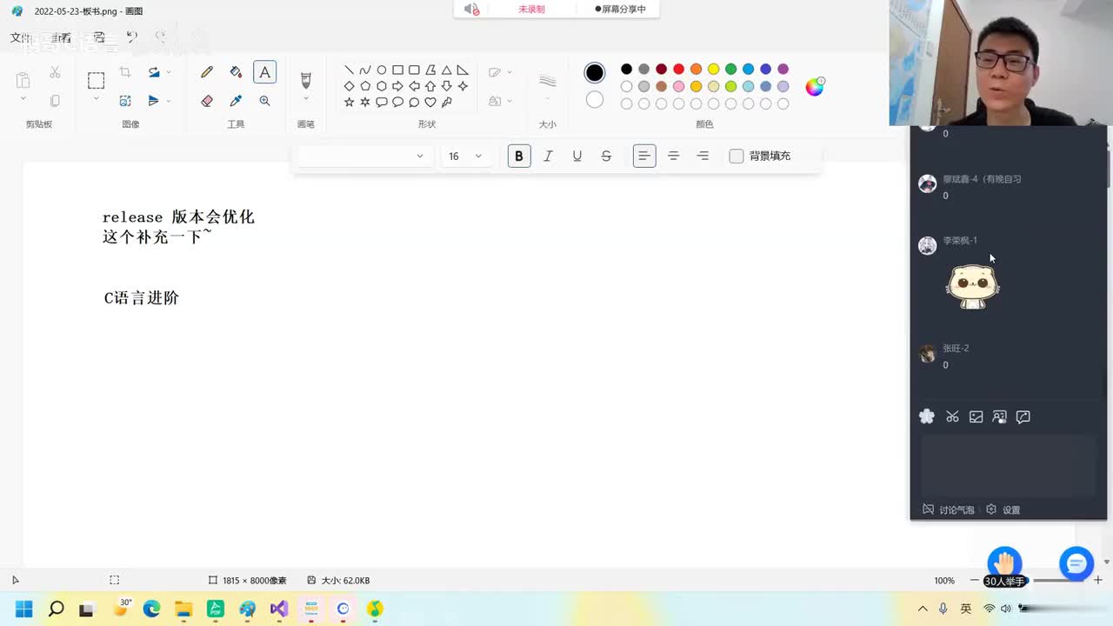This screenshot has width=1113, height=626.
Task: Toggle Strikethrough formatting
Action: click(606, 156)
